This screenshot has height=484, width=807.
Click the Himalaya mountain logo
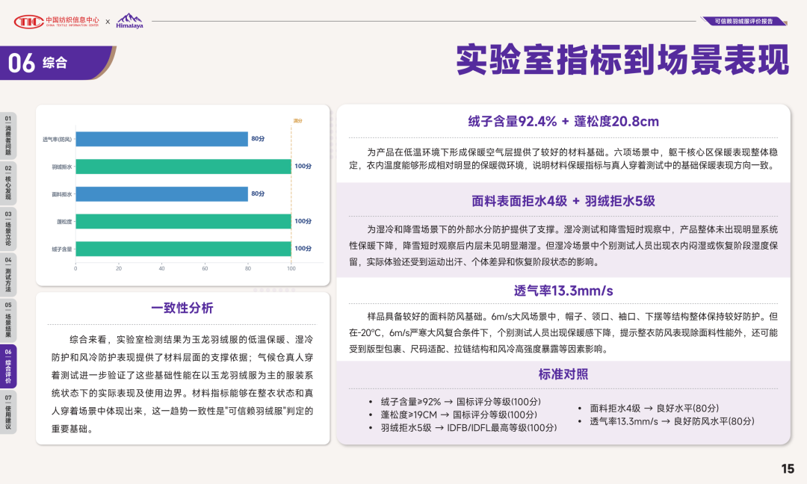click(129, 21)
